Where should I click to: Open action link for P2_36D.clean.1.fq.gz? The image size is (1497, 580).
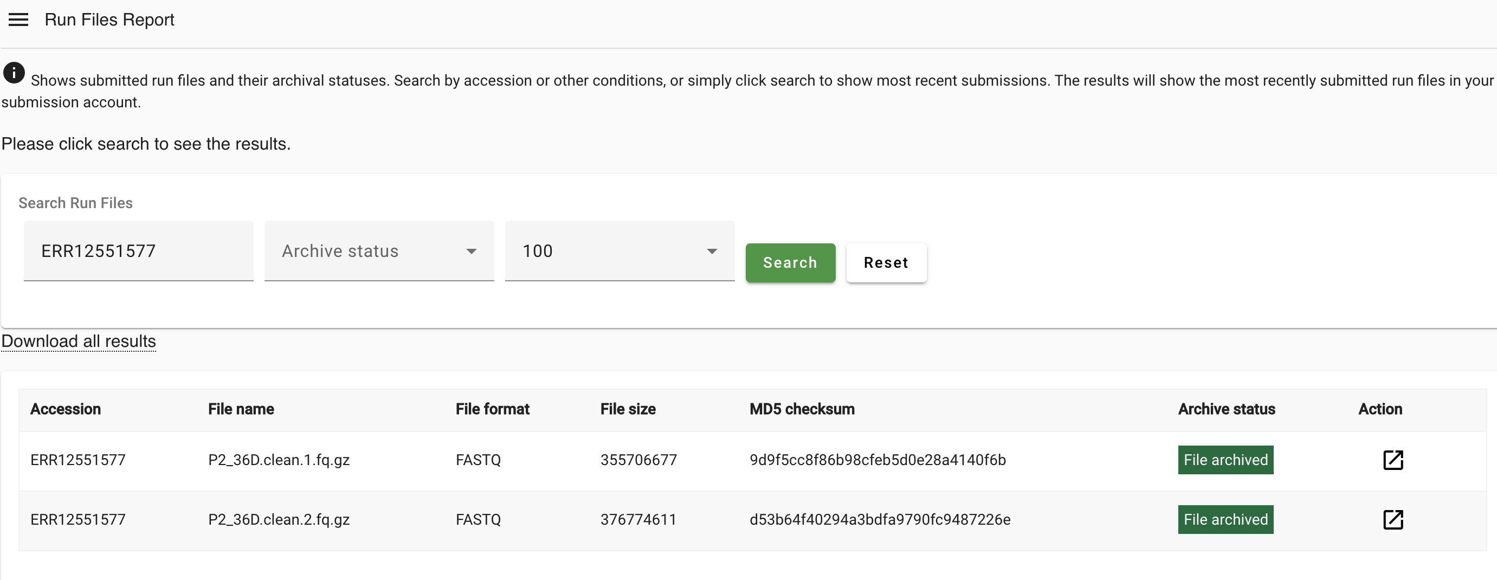(1392, 460)
